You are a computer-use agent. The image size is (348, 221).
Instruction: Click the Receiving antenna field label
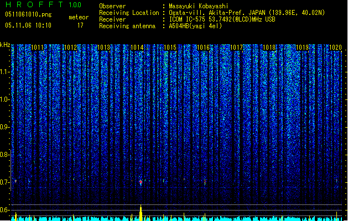[127, 26]
